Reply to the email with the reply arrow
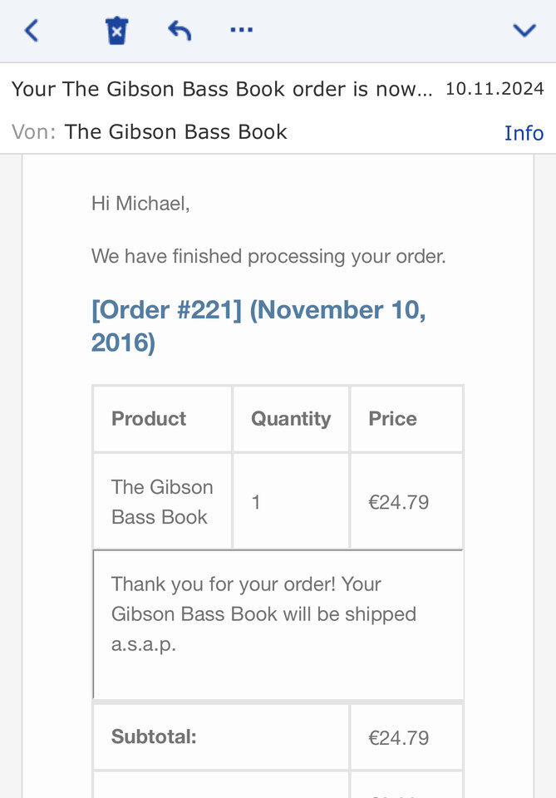 [180, 31]
